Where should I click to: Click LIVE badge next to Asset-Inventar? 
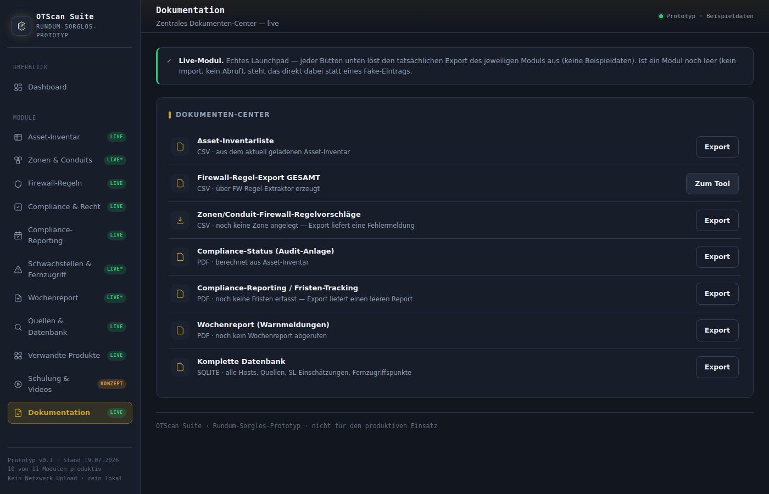[116, 137]
